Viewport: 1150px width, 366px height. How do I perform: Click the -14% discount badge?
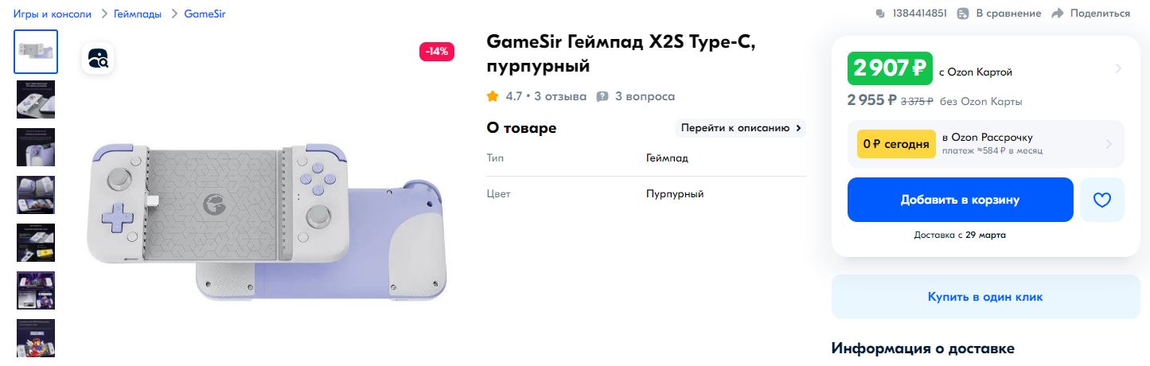[x=437, y=52]
